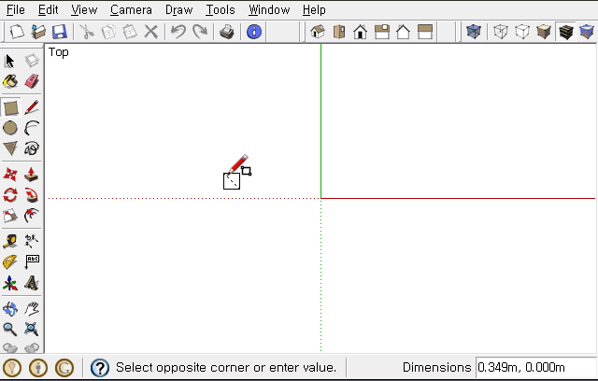Choose the Pan hand tool
This screenshot has height=381, width=598.
click(32, 308)
